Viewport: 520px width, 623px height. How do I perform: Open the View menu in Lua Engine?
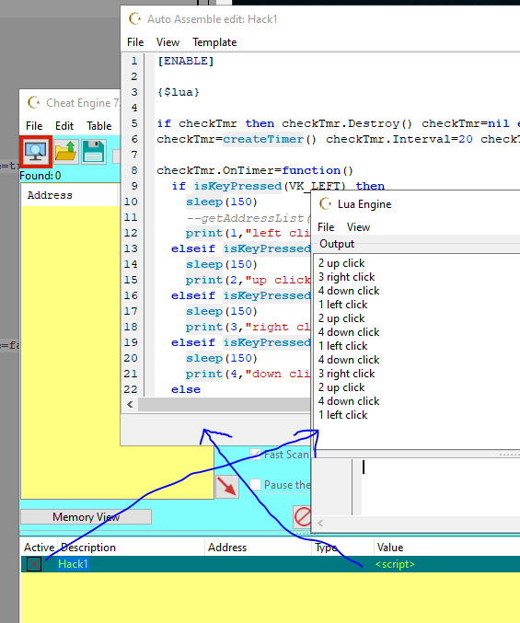click(x=358, y=227)
